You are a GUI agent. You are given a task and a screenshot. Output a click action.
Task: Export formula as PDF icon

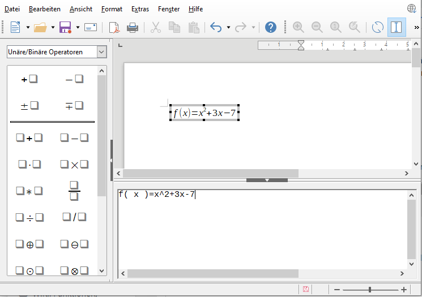click(114, 27)
